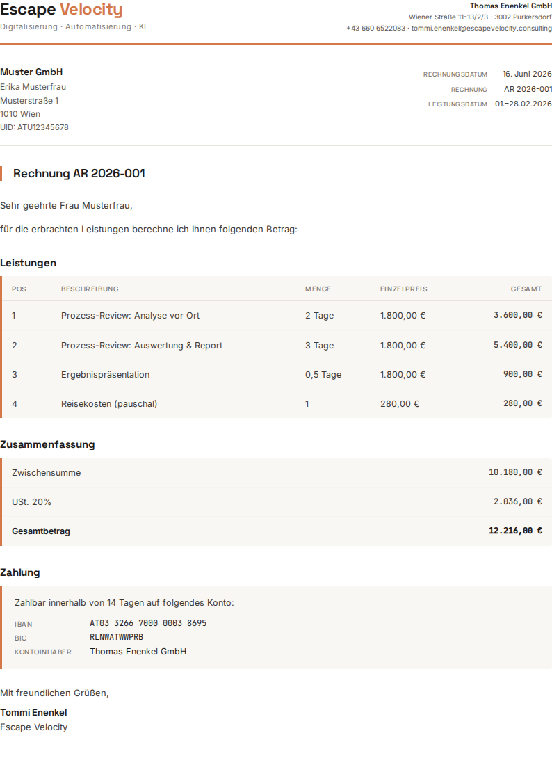Click IBAN 'AT03 3266 7000 0003 8695'
Viewport: 552px width, 781px height.
tap(148, 623)
